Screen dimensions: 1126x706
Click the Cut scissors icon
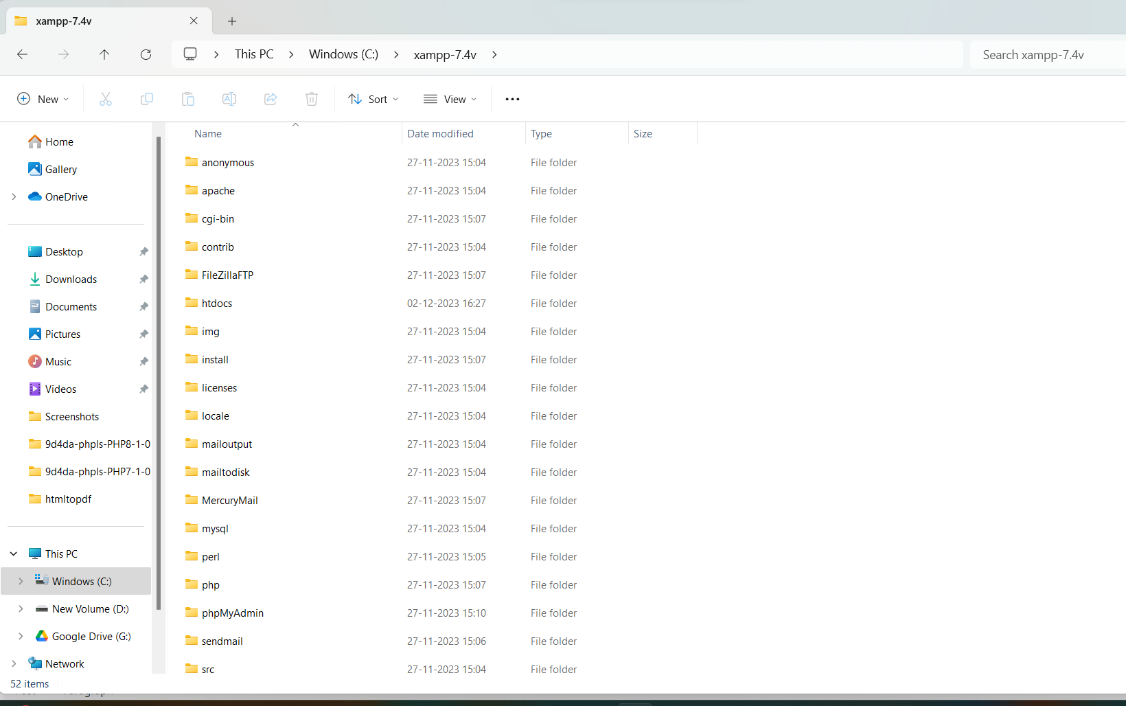pyautogui.click(x=105, y=99)
